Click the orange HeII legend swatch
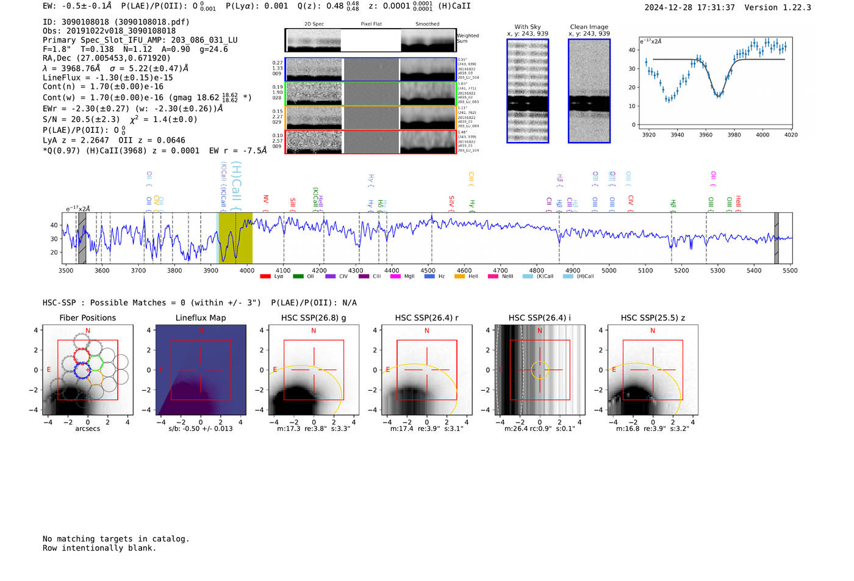Image resolution: width=854 pixels, height=581 pixels. tap(461, 276)
